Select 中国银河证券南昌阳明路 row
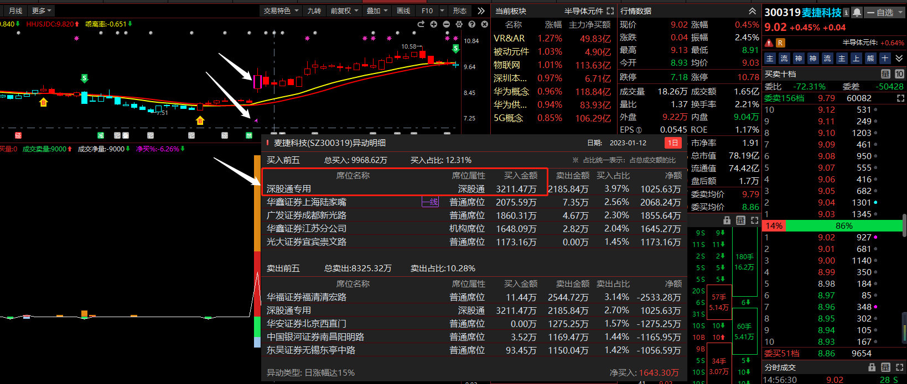 pyautogui.click(x=474, y=337)
